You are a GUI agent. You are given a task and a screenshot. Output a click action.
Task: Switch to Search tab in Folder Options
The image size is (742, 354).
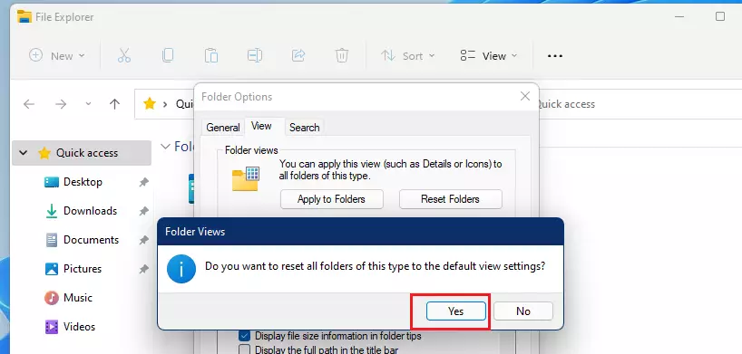[304, 128]
